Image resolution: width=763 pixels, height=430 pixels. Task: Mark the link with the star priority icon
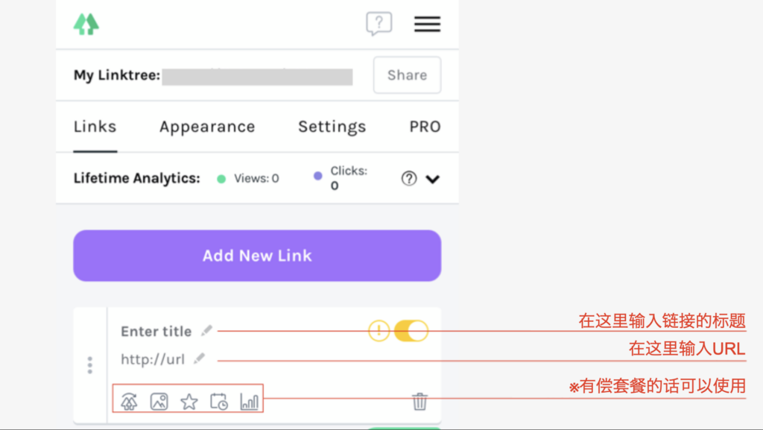tap(189, 399)
